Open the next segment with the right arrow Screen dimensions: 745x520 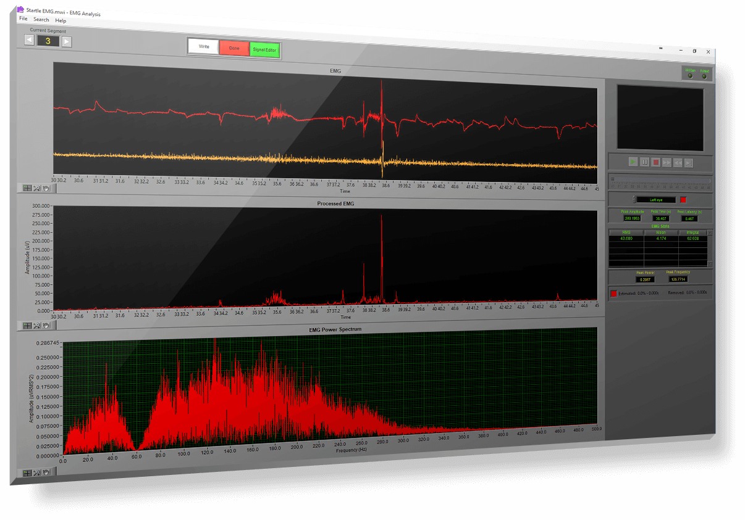coord(66,41)
